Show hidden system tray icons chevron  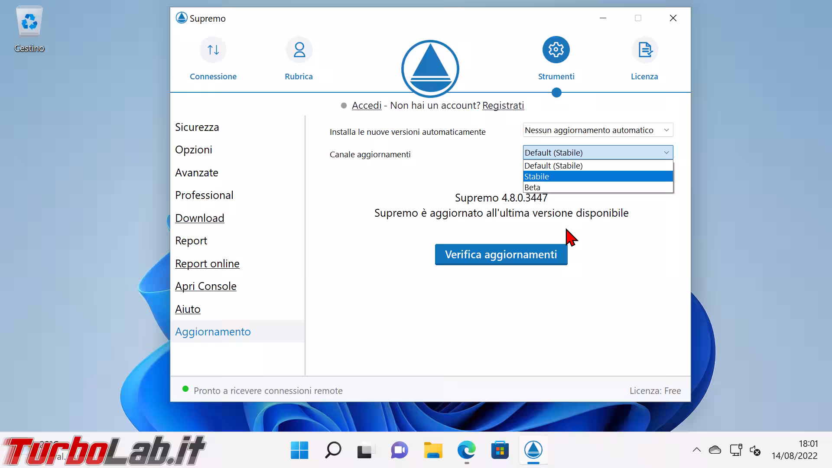[x=696, y=450]
